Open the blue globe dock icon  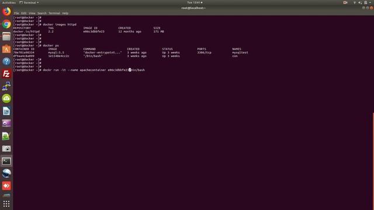tap(6, 173)
